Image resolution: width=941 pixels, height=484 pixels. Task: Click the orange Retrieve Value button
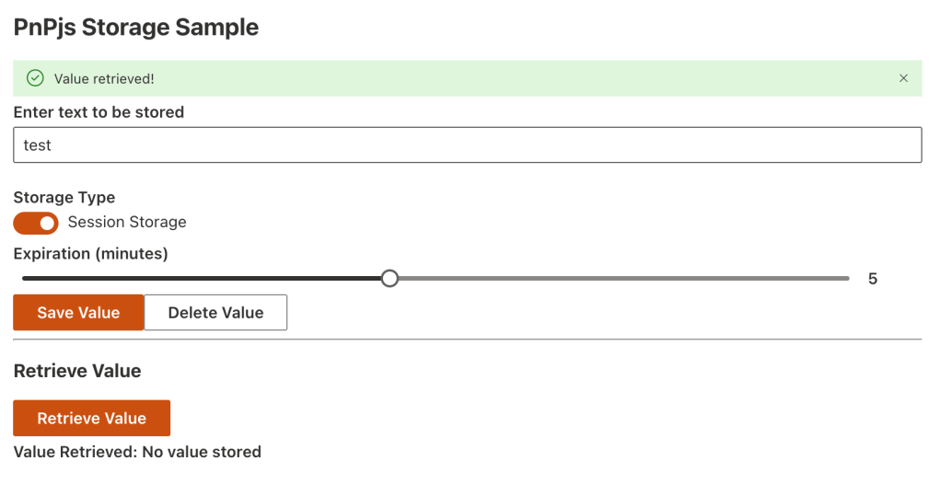coord(91,418)
